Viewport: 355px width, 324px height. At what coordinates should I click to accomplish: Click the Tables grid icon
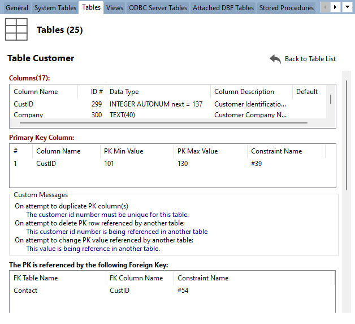pyautogui.click(x=16, y=29)
